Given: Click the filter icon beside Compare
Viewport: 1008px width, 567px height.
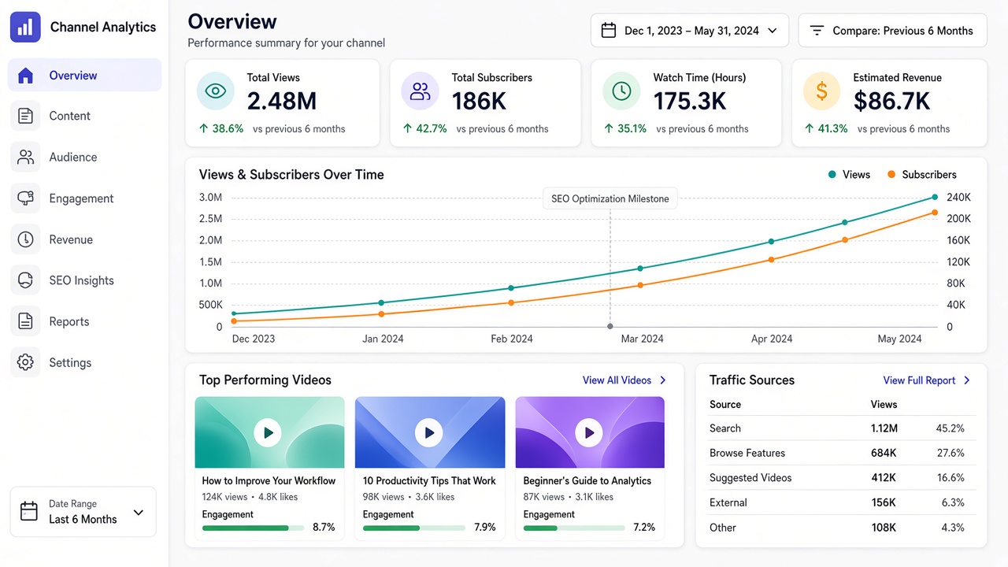Looking at the screenshot, I should pyautogui.click(x=817, y=31).
